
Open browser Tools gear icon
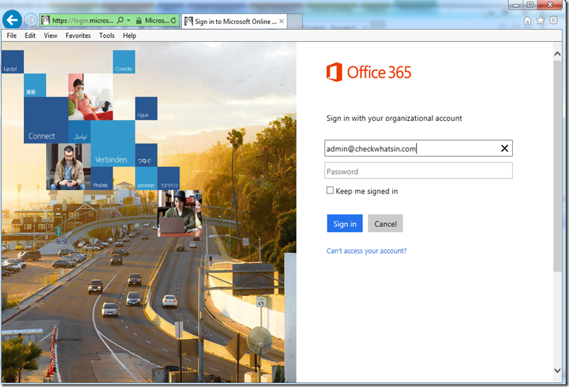553,21
